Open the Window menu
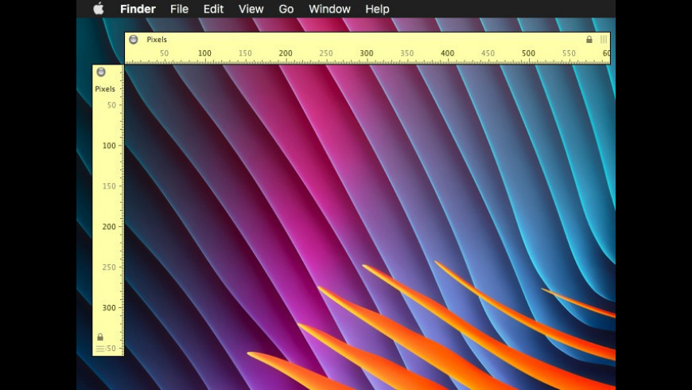This screenshot has height=390, width=692. [329, 9]
